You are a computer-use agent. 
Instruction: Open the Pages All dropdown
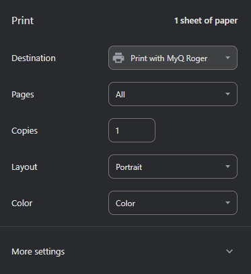173,94
